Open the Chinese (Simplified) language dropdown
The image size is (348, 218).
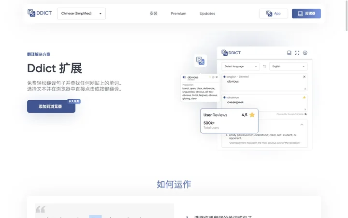coord(82,14)
